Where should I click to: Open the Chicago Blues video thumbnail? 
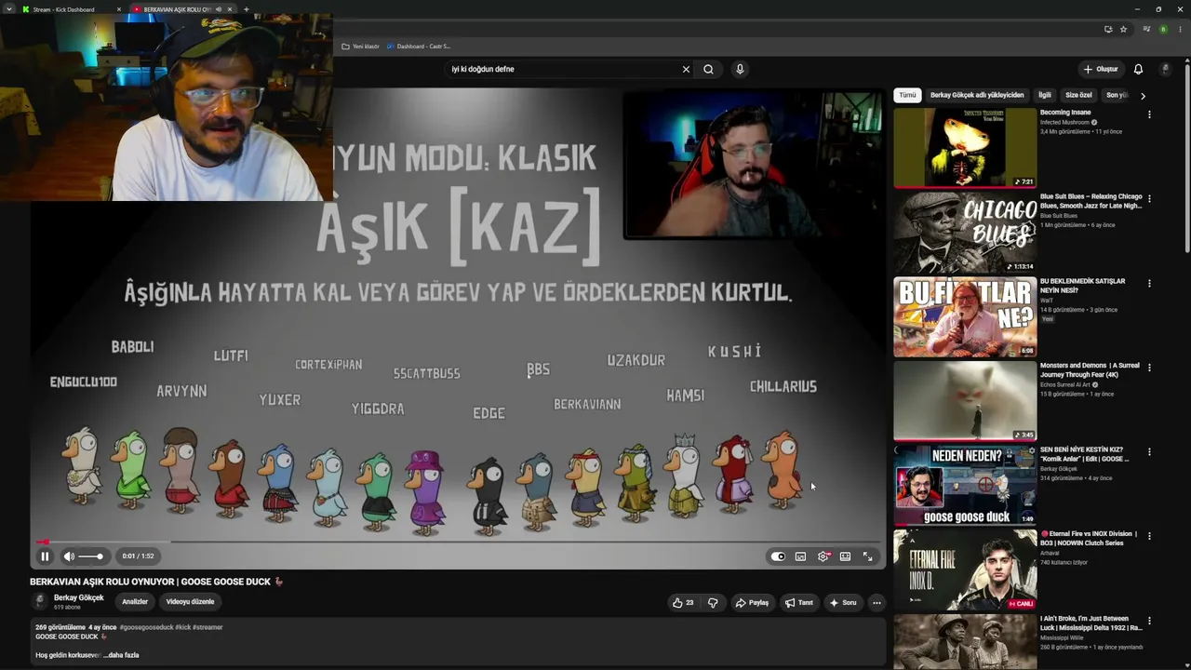(965, 233)
